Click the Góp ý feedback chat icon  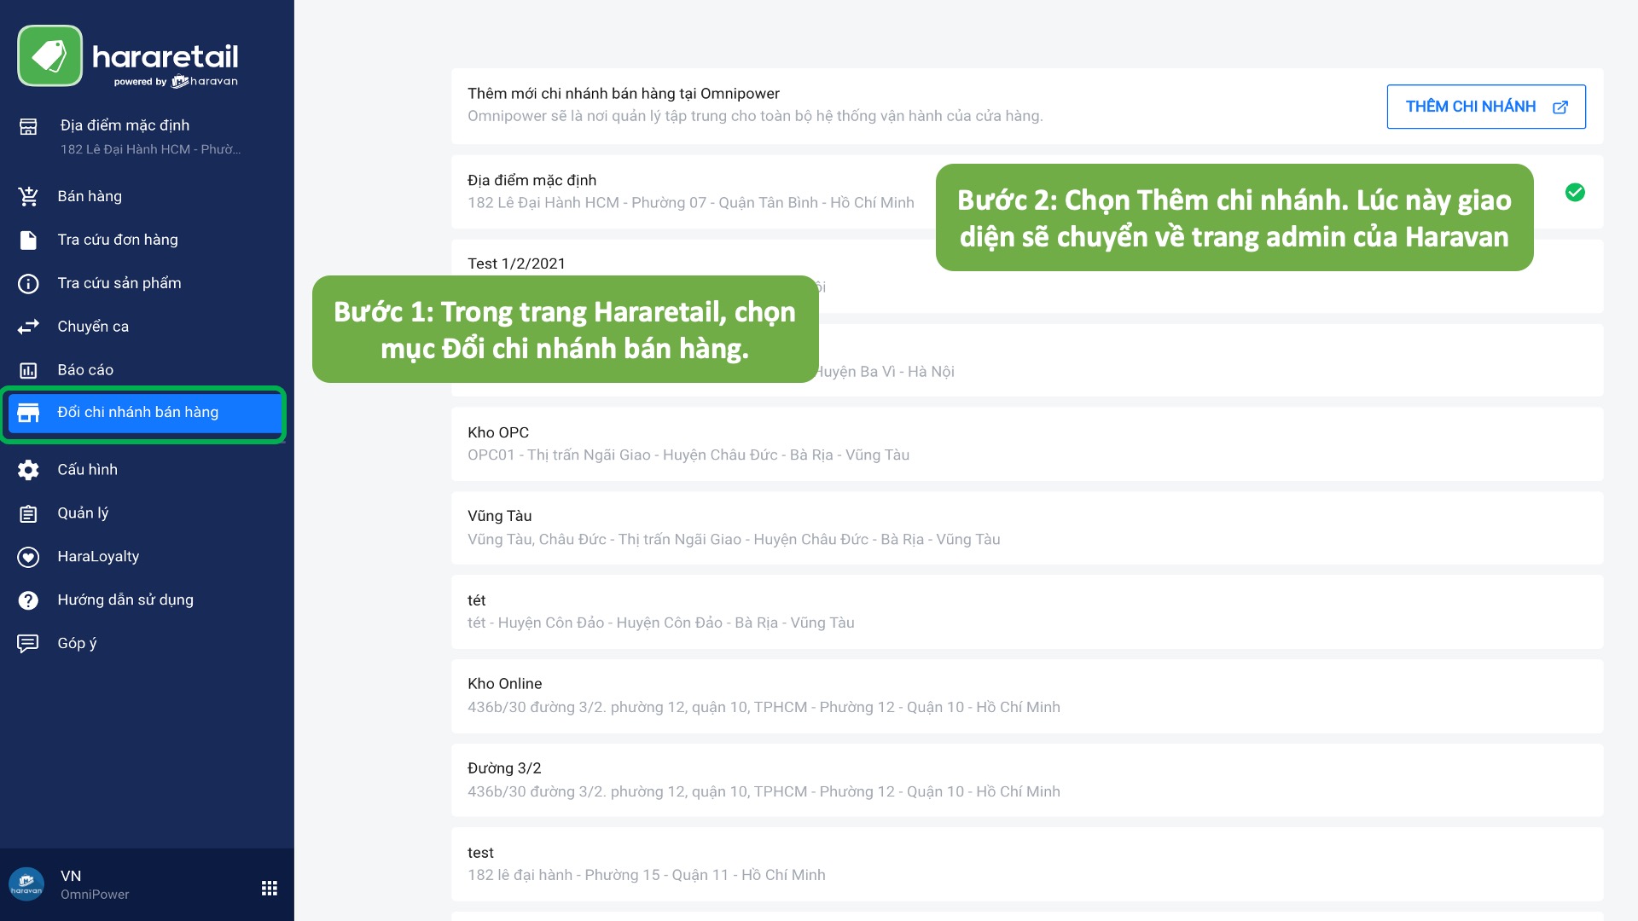[x=28, y=644]
